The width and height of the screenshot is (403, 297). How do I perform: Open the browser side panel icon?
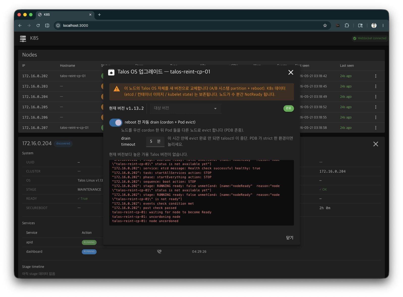pyautogui.click(x=47, y=25)
